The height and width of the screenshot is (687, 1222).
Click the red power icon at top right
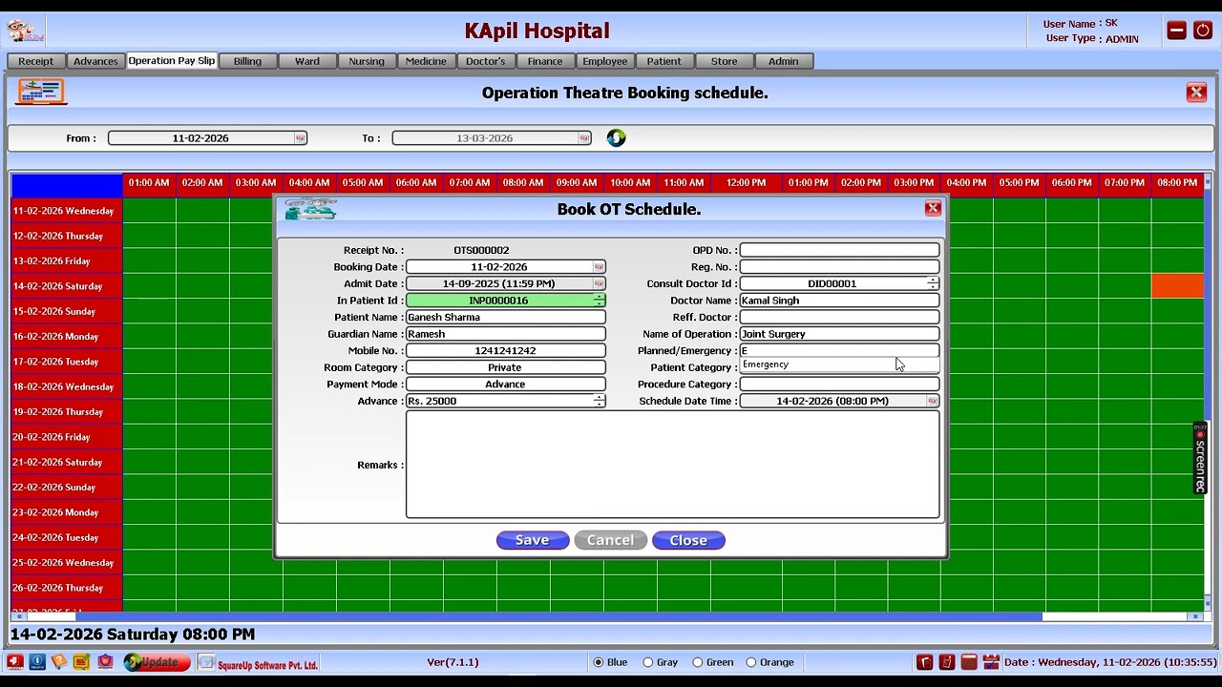click(1202, 31)
